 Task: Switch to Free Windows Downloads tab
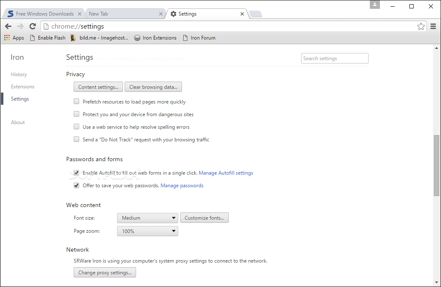[x=43, y=14]
